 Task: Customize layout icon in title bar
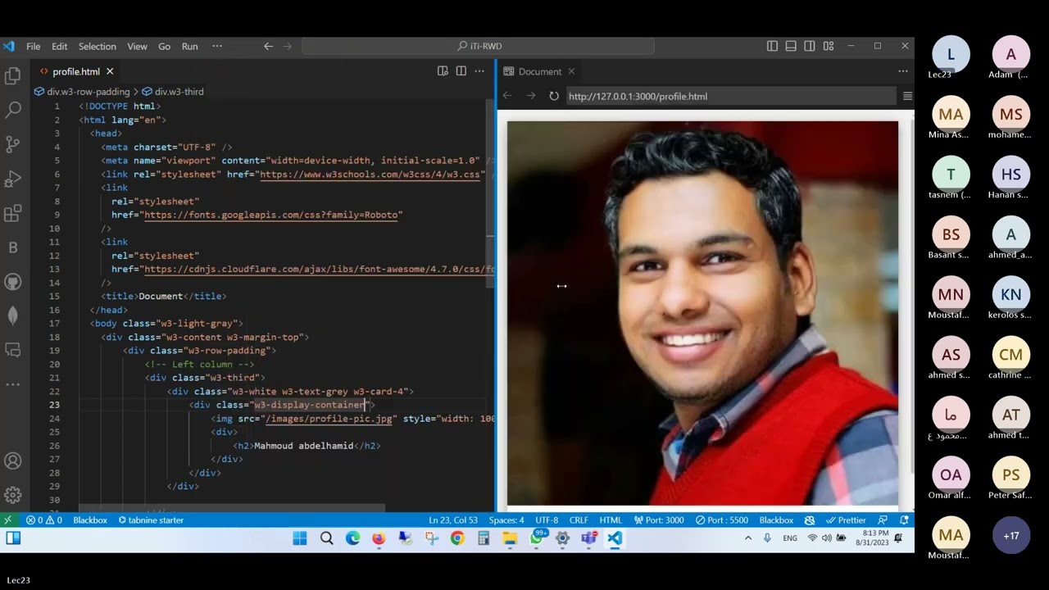(829, 46)
